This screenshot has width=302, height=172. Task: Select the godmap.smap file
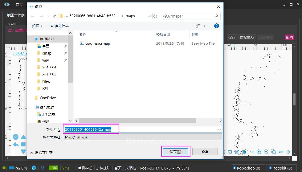click(98, 43)
